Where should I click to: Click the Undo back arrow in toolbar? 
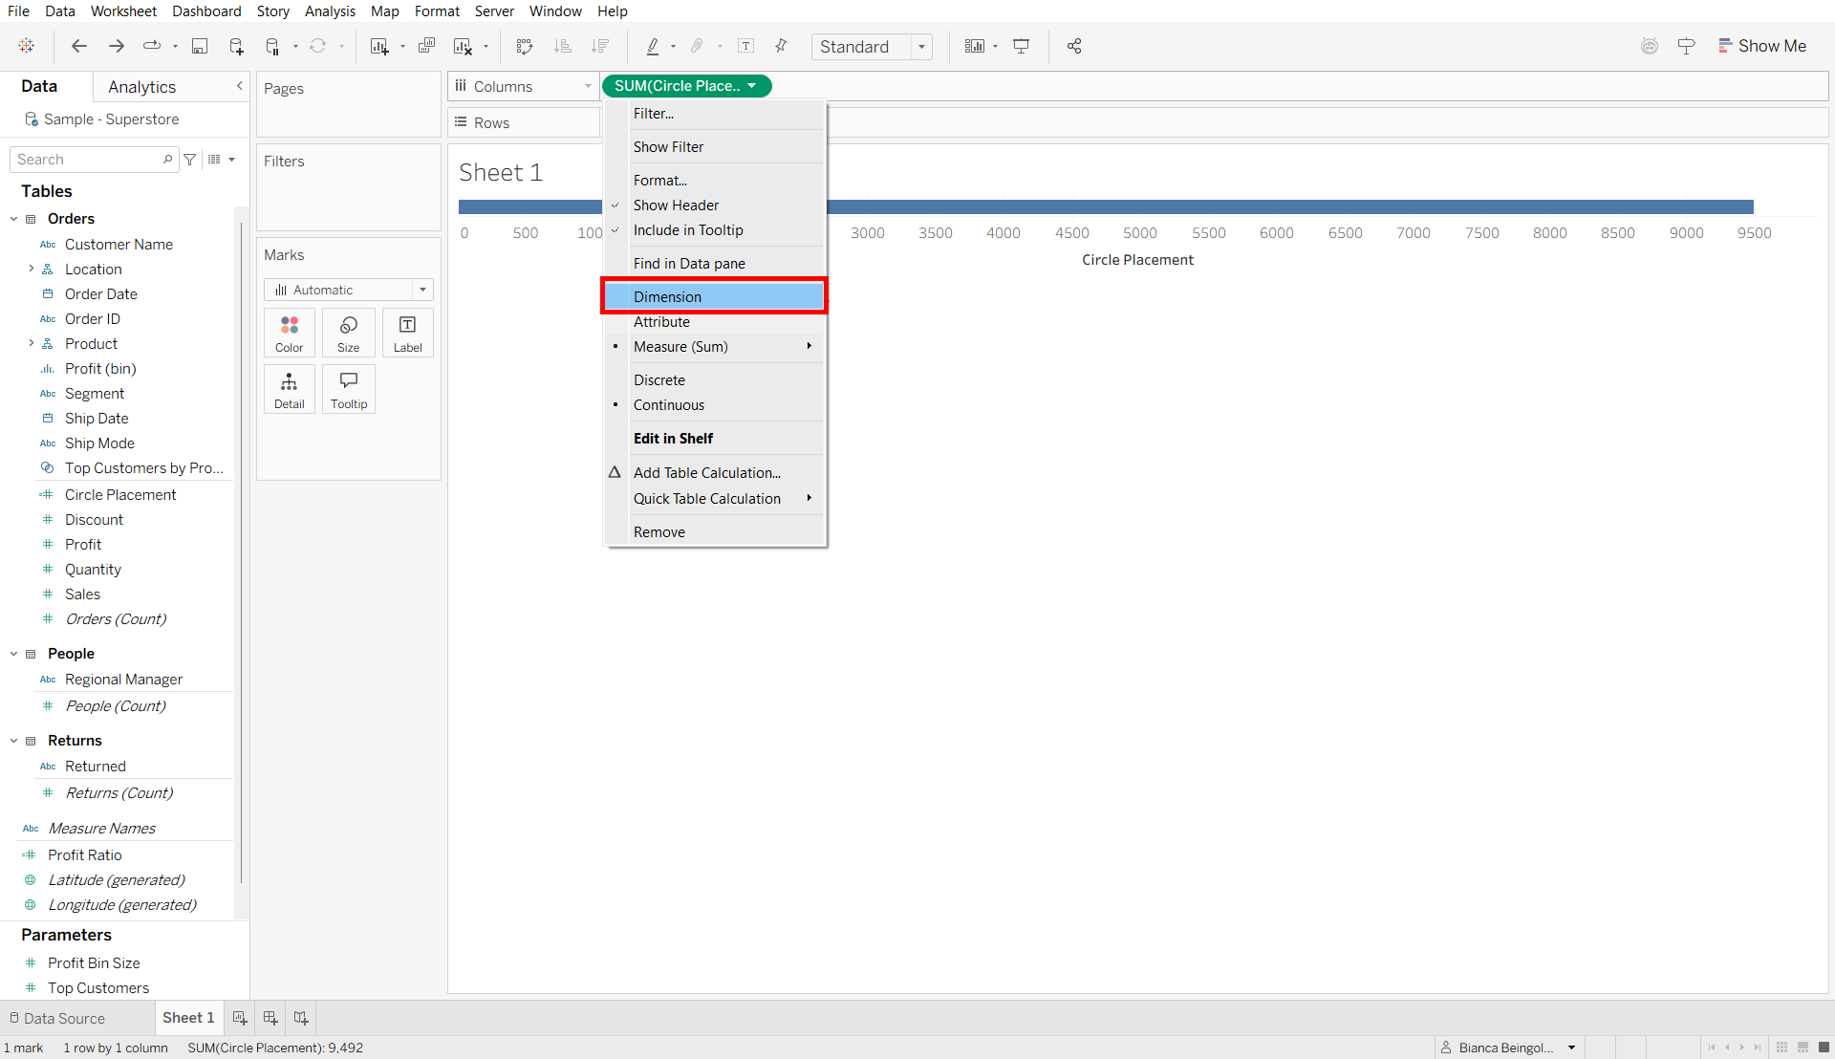[79, 46]
